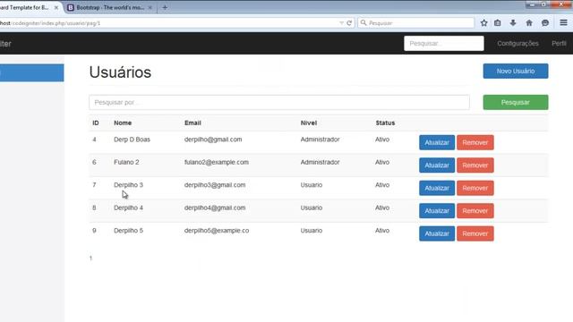Open the URL history dropdown arrow
This screenshot has height=322, width=573.
coord(341,23)
